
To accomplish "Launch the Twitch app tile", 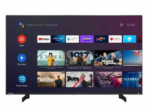I will pos(87,39).
